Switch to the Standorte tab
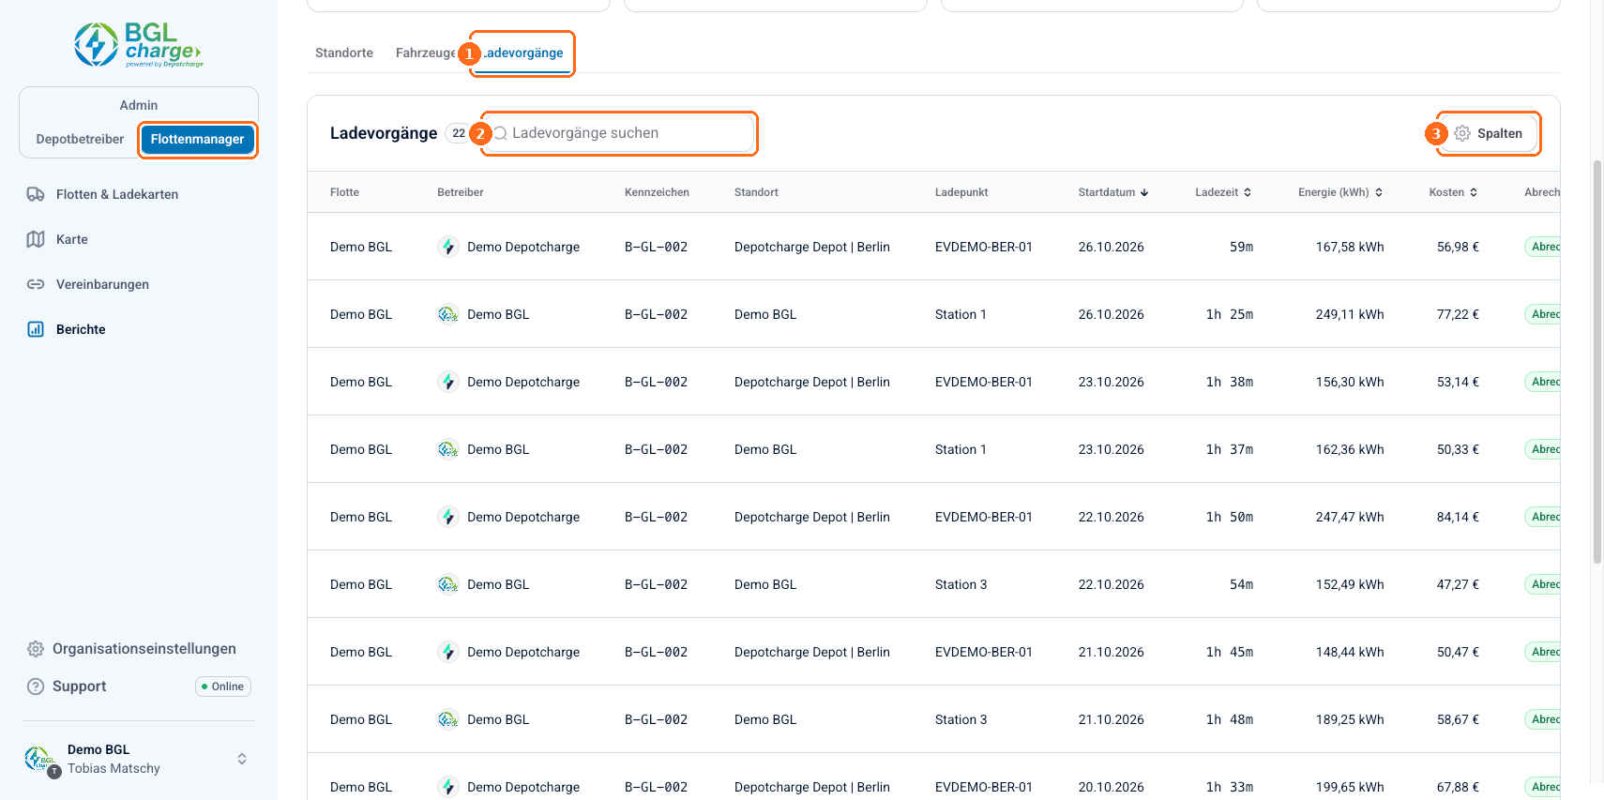Image resolution: width=1604 pixels, height=800 pixels. click(x=344, y=53)
